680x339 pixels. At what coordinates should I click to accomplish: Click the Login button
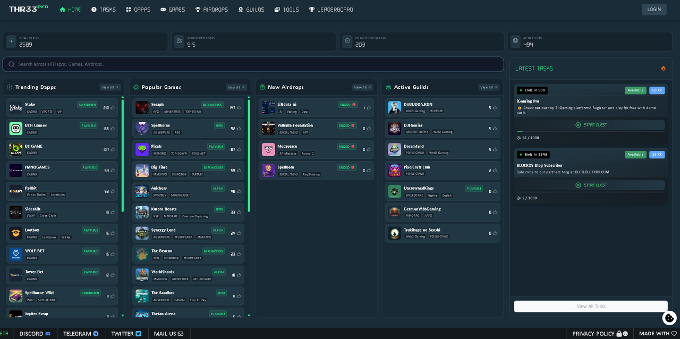point(654,10)
